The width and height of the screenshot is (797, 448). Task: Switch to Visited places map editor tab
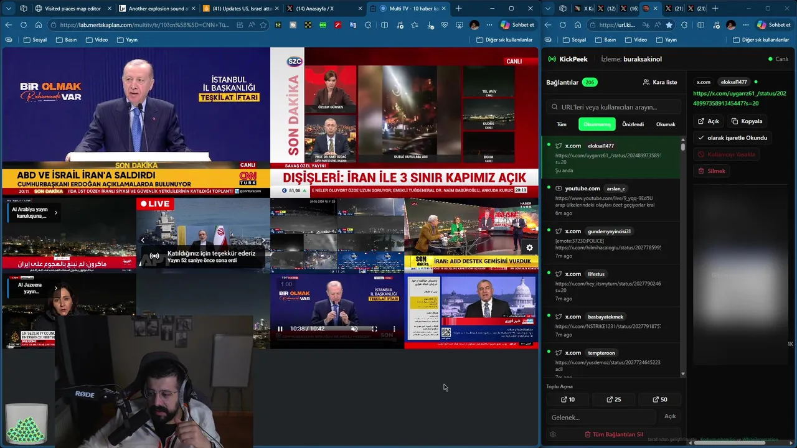click(x=72, y=8)
